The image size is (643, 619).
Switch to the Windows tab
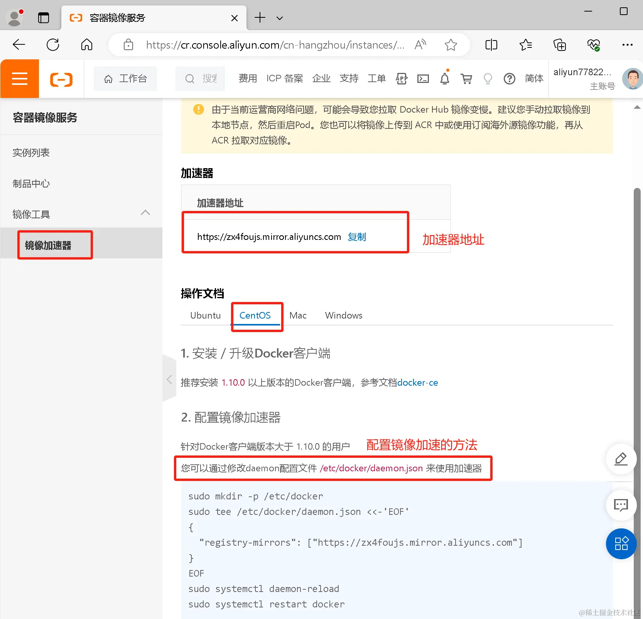coord(344,315)
